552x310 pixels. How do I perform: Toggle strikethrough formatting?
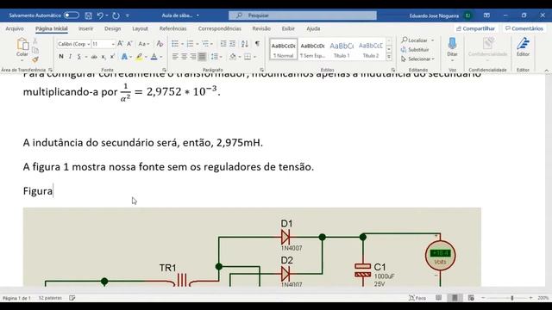coord(94,57)
